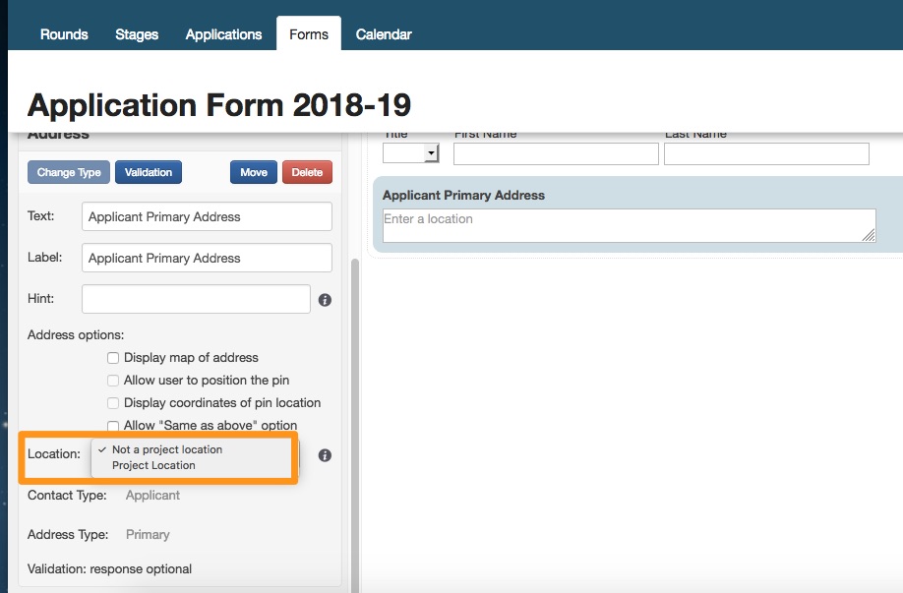This screenshot has height=593, width=903.
Task: Select Project Location from the dropdown
Action: (153, 466)
